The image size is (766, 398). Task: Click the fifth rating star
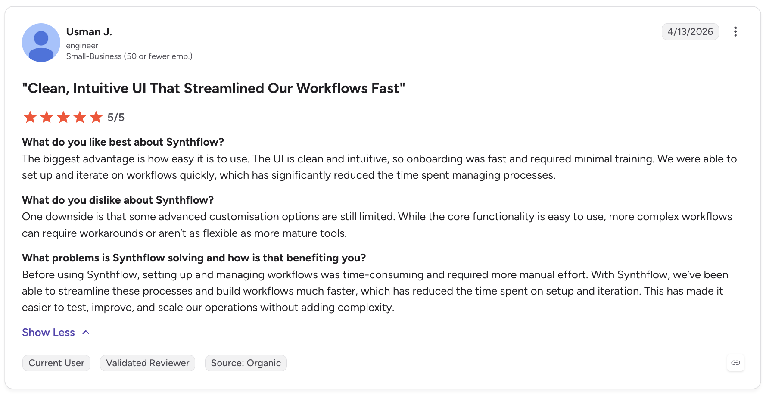coord(96,117)
